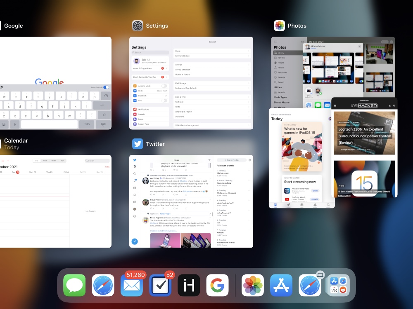This screenshot has height=309, width=413.
Task: Tap space bar on Google keyboard
Action: click(49, 124)
